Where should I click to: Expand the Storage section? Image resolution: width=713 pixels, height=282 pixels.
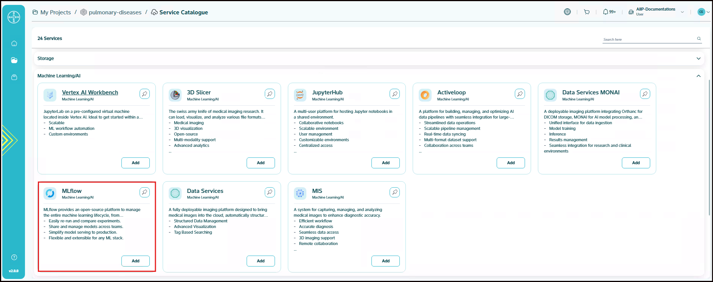[x=698, y=59]
